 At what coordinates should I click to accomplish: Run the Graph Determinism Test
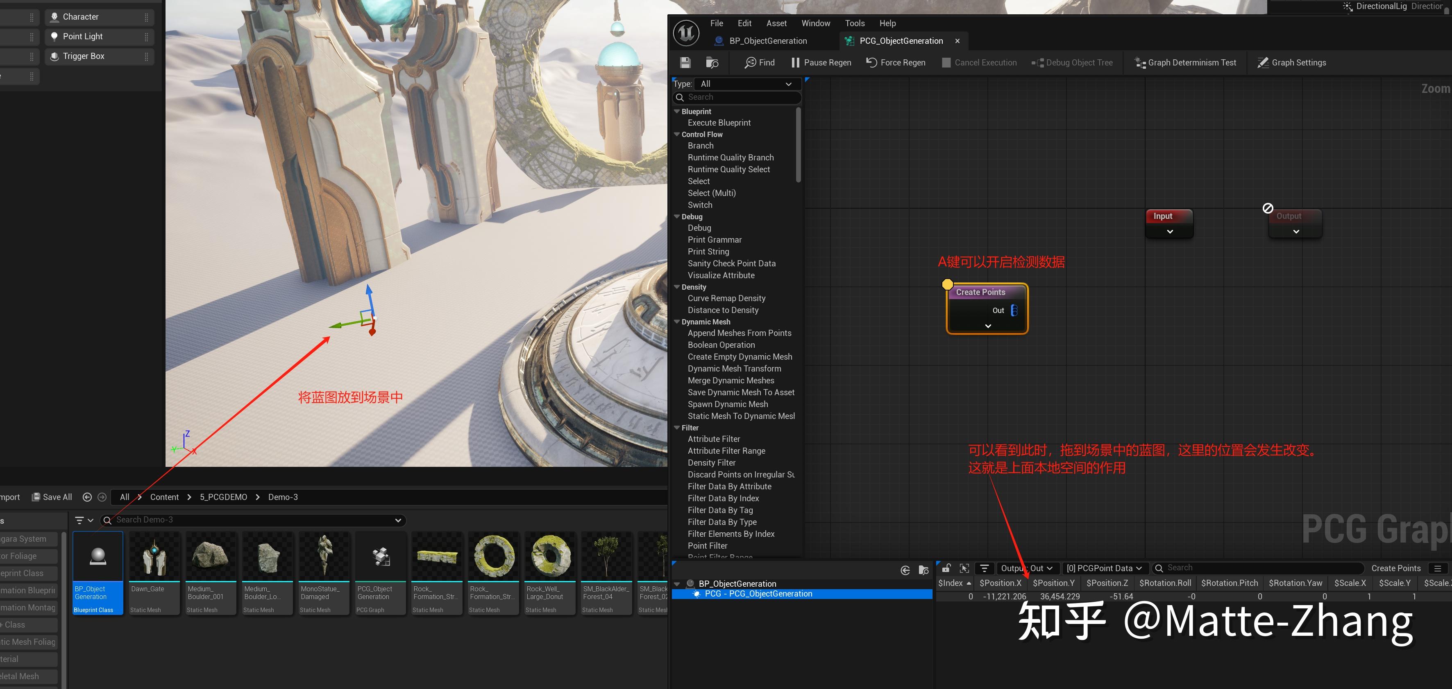tap(1184, 63)
